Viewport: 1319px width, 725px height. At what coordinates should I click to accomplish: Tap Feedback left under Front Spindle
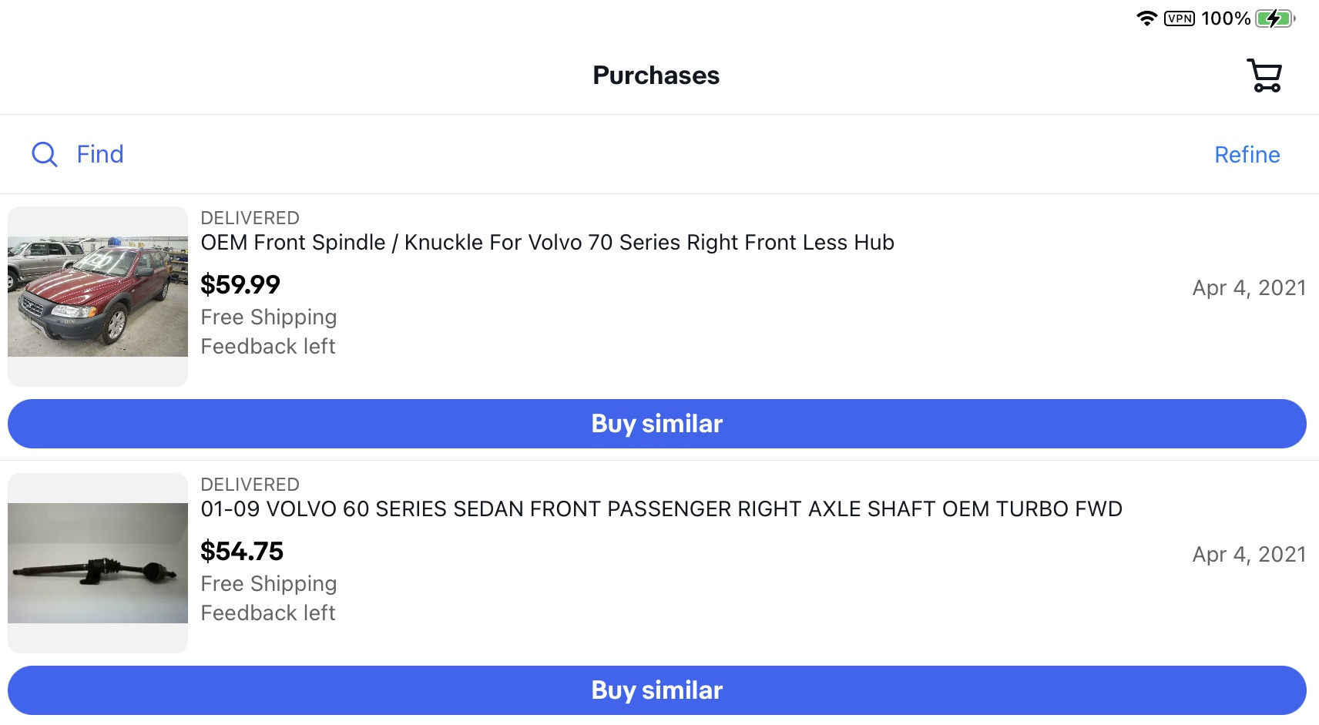click(268, 347)
